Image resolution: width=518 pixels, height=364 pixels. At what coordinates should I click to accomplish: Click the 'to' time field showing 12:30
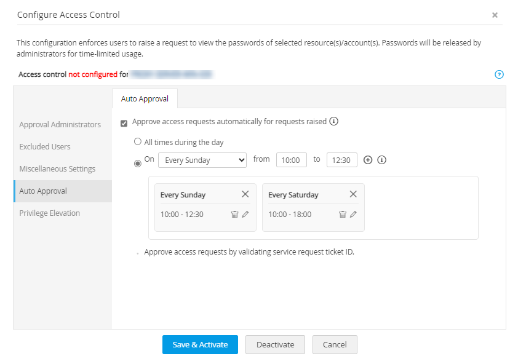(x=341, y=160)
